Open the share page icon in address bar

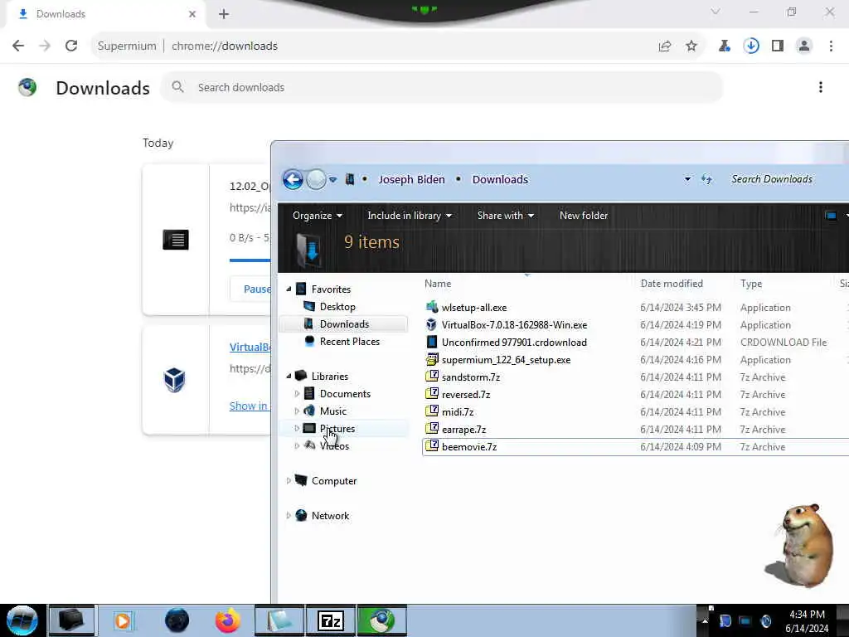click(665, 46)
